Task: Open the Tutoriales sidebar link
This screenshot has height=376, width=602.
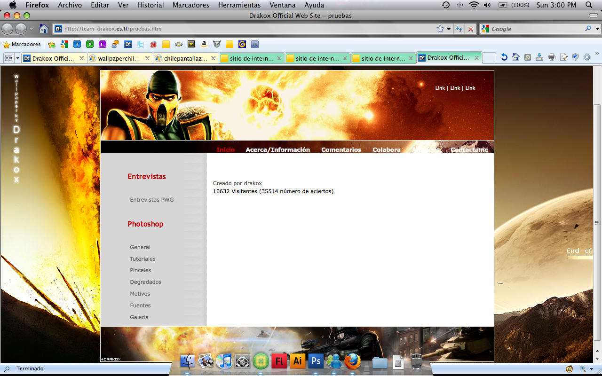Action: tap(143, 259)
